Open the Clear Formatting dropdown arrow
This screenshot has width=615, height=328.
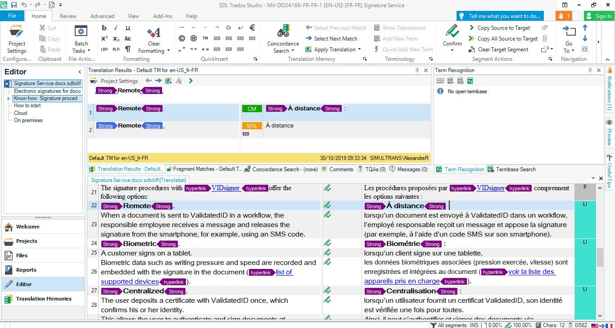coord(168,51)
